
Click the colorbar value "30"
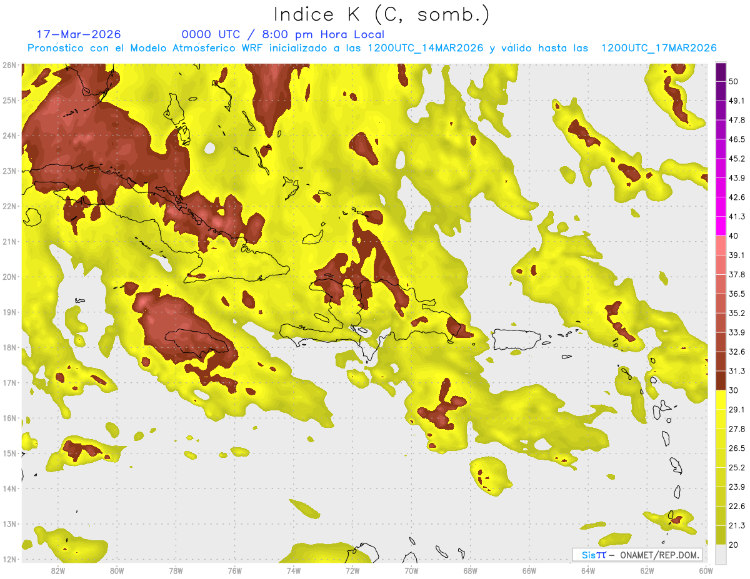tap(734, 390)
